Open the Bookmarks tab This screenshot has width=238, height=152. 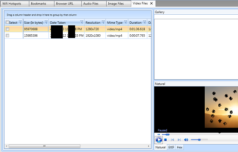point(41,4)
